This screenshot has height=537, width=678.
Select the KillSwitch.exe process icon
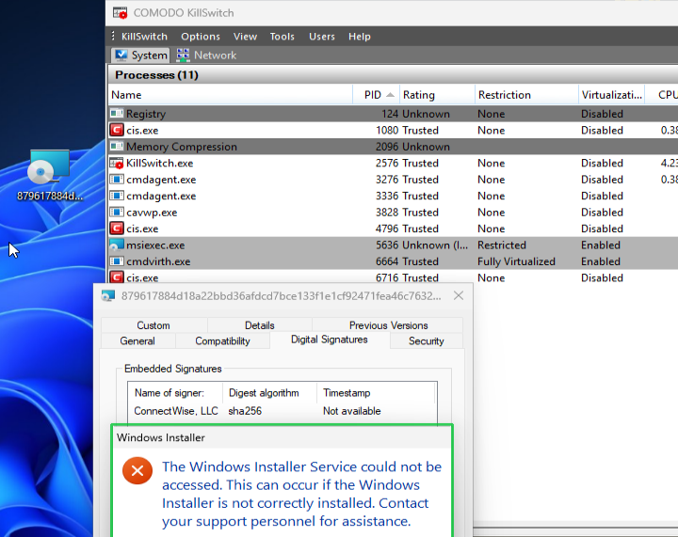117,164
